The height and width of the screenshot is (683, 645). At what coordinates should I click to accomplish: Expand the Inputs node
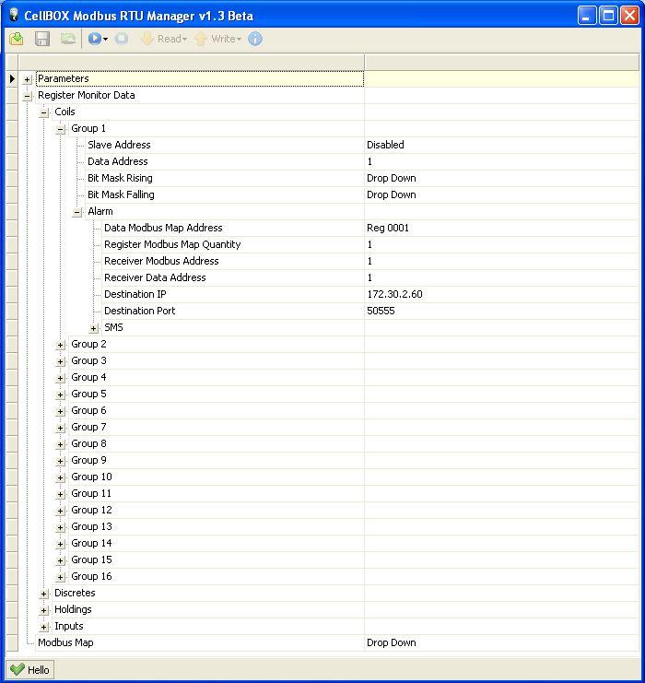[43, 627]
